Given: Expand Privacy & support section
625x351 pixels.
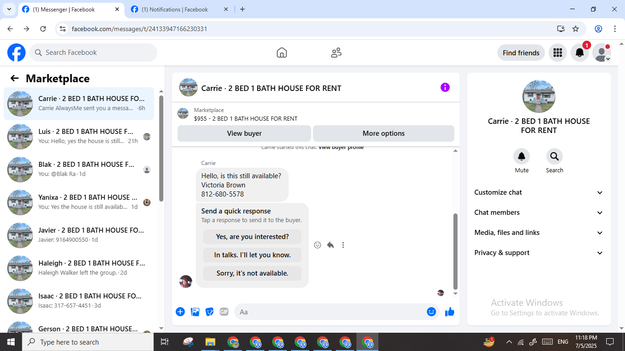Looking at the screenshot, I should [539, 253].
